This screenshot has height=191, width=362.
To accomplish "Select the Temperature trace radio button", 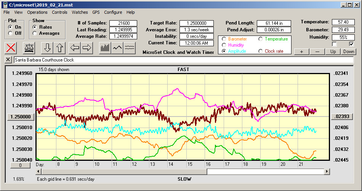I will tap(260, 39).
